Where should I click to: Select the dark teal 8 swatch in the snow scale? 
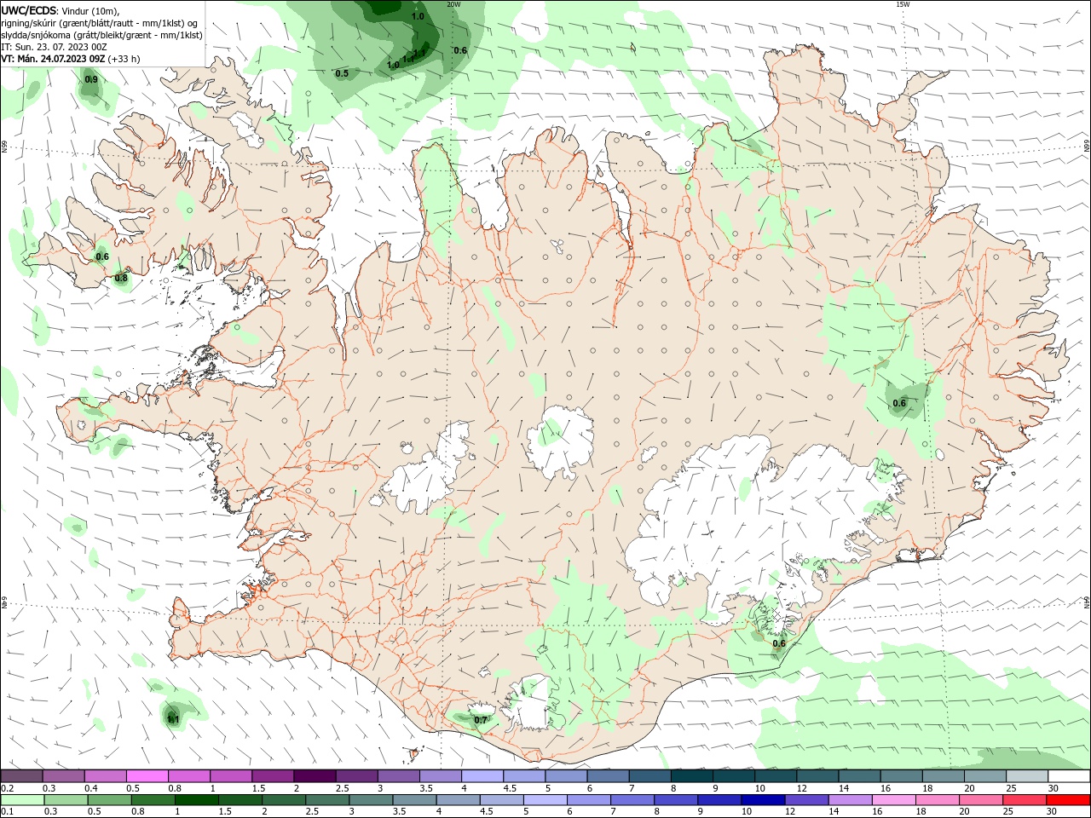click(692, 776)
